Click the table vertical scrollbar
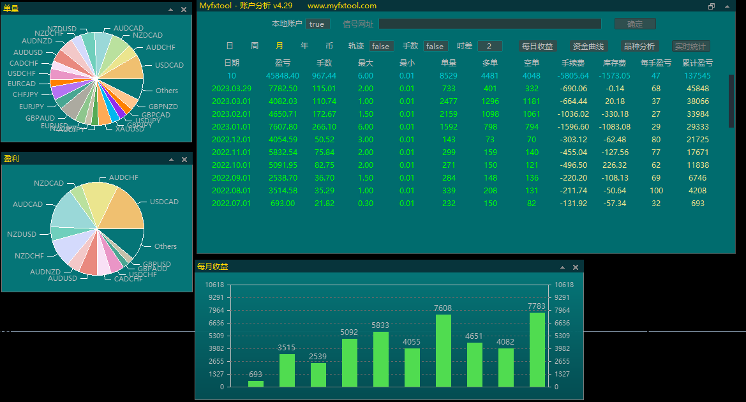Viewport: 746px width, 402px height. pyautogui.click(x=731, y=101)
